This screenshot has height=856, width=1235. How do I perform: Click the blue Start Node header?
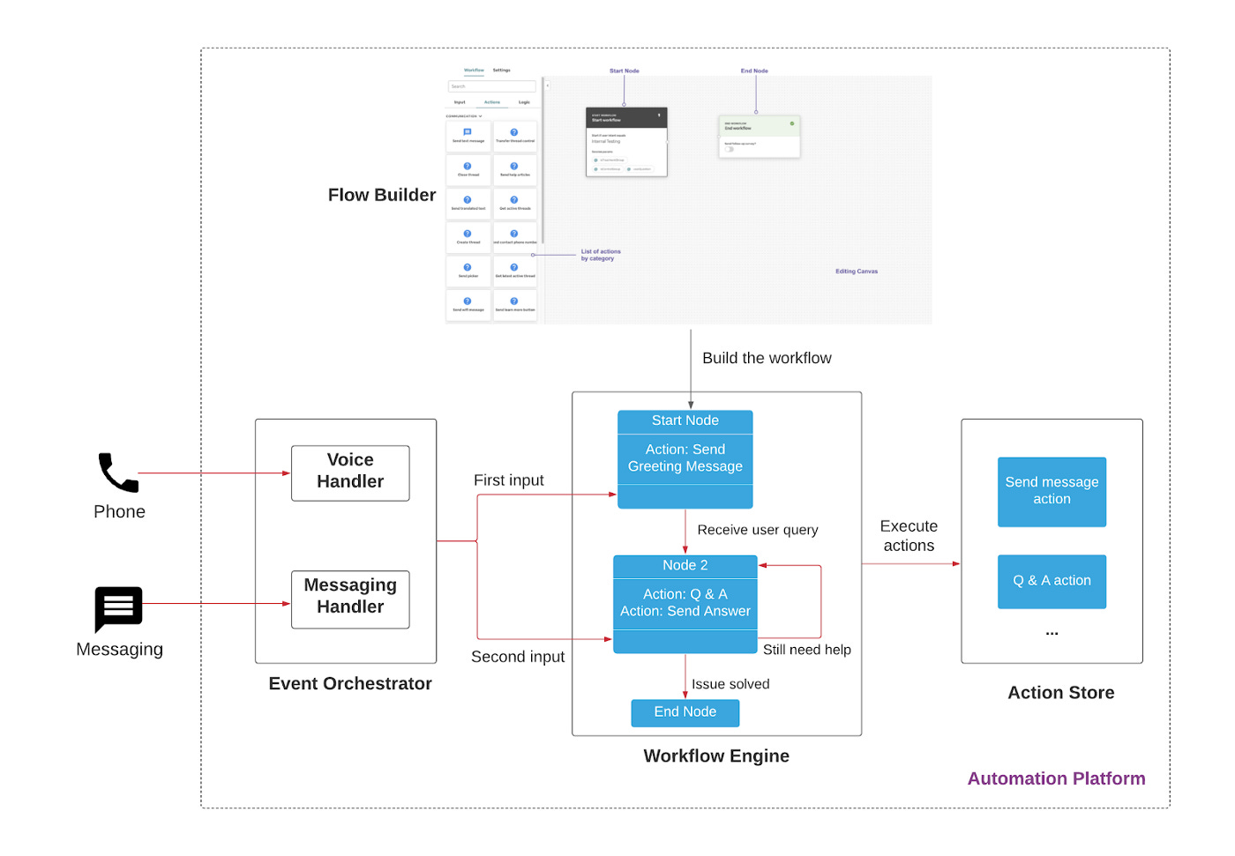pos(685,421)
